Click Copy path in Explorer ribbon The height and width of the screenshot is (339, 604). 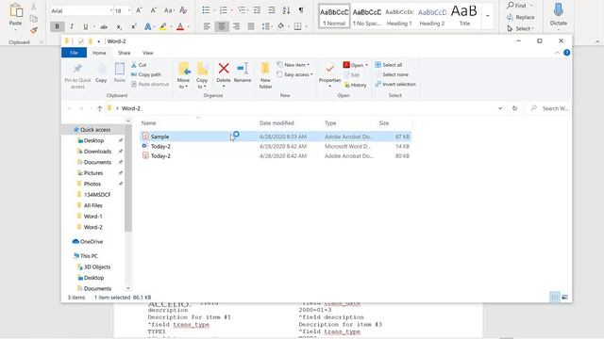tap(146, 74)
